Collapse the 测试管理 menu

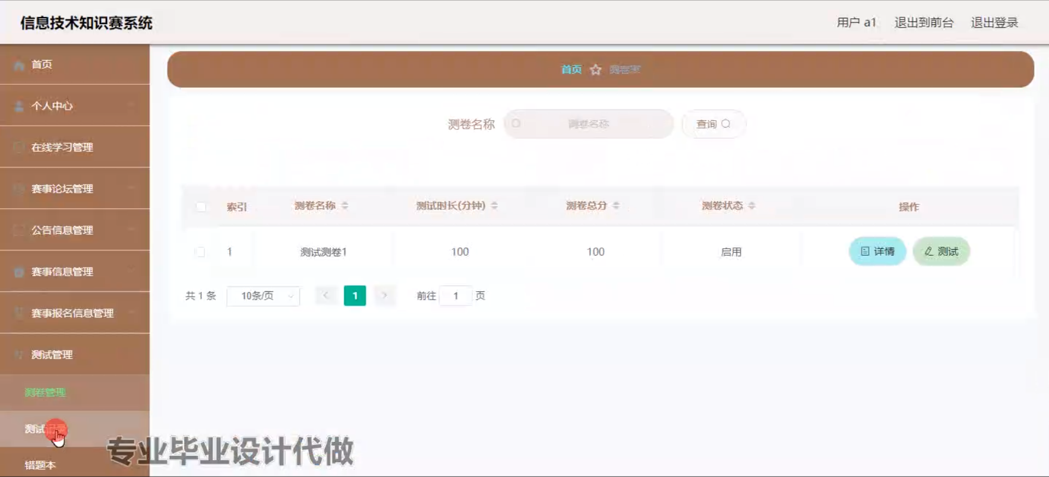pyautogui.click(x=75, y=355)
